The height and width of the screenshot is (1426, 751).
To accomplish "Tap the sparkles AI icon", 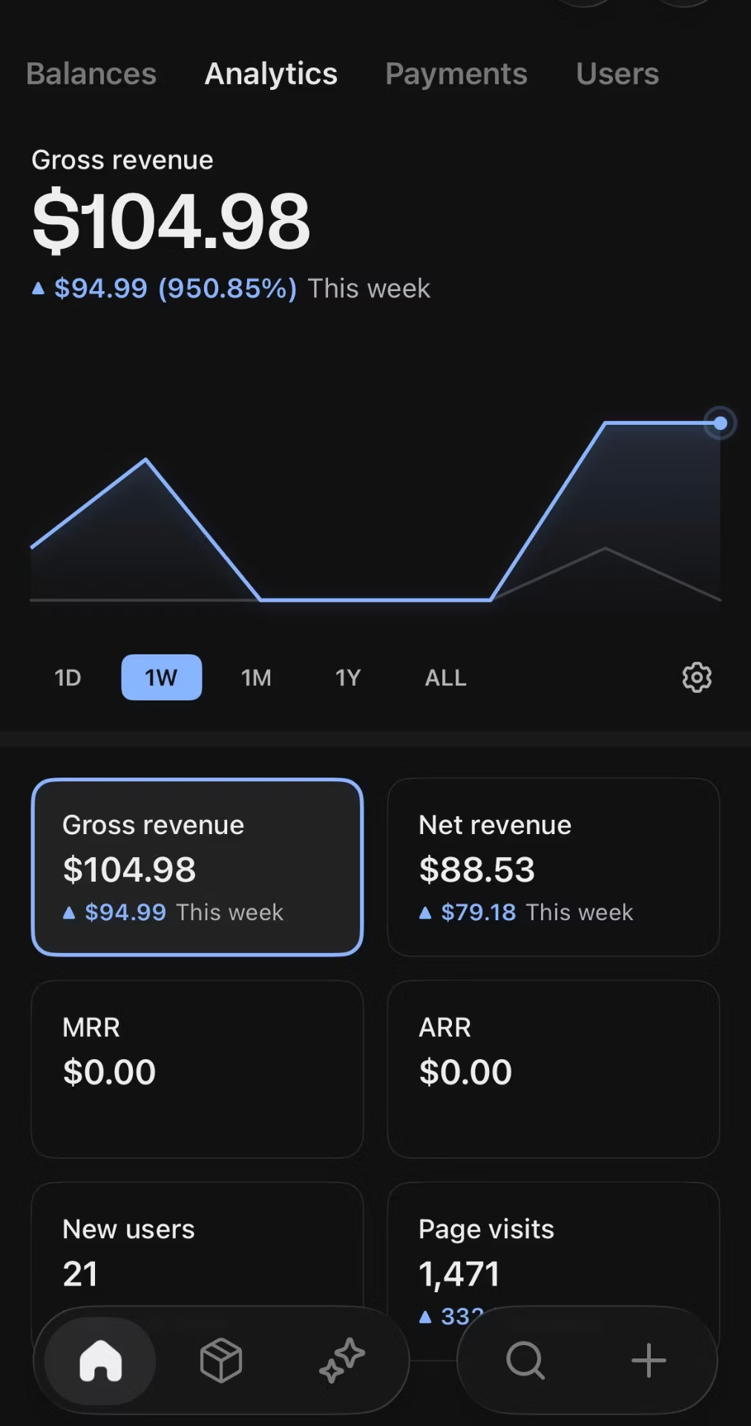I will pyautogui.click(x=342, y=1361).
